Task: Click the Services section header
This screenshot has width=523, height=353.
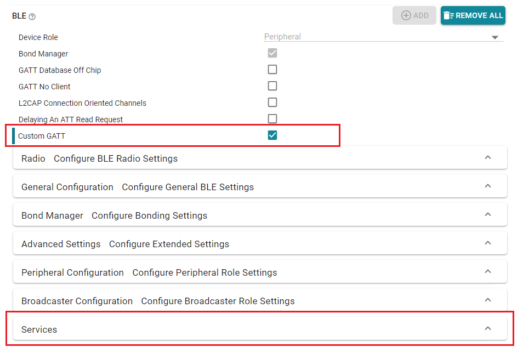Action: (39, 329)
